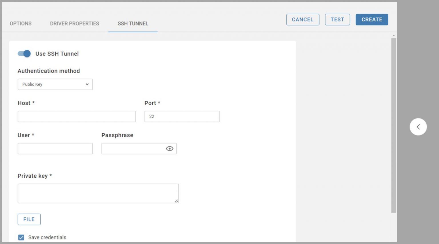Select the SSH TUNNEL tab
Image resolution: width=439 pixels, height=244 pixels.
133,23
